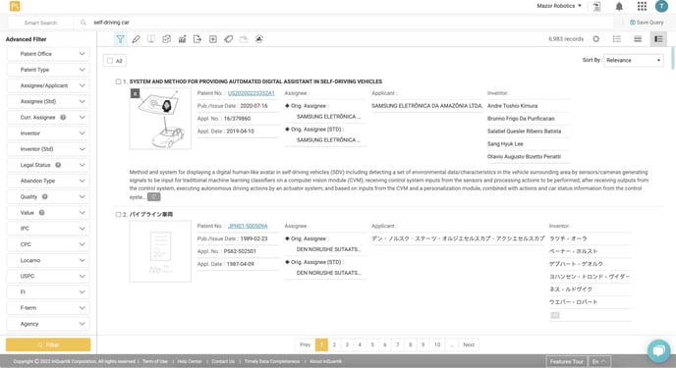Expand the Legal Status filter
This screenshot has height=368, width=676.
tap(48, 165)
